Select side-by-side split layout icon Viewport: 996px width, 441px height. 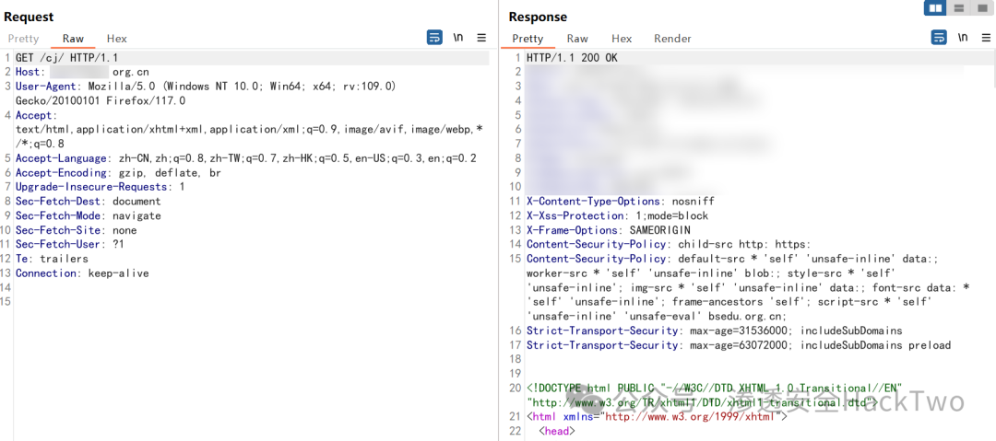935,7
